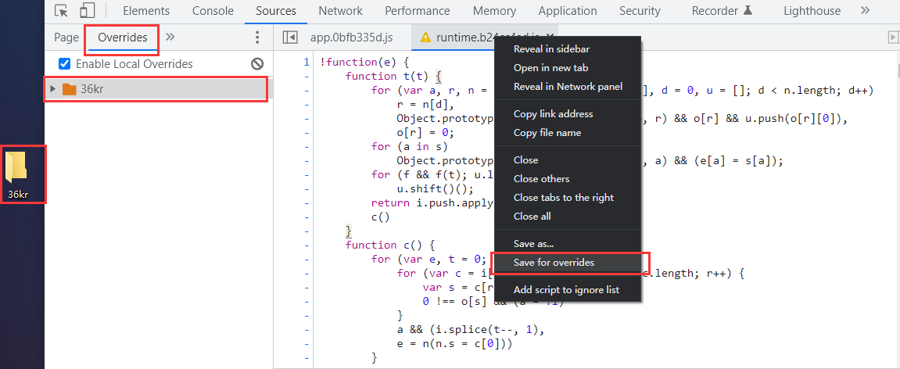
Task: Click the show debugger pane icon
Action: click(x=892, y=38)
